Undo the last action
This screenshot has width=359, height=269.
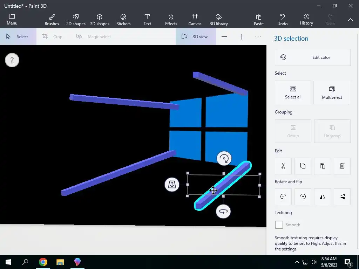coord(283,20)
